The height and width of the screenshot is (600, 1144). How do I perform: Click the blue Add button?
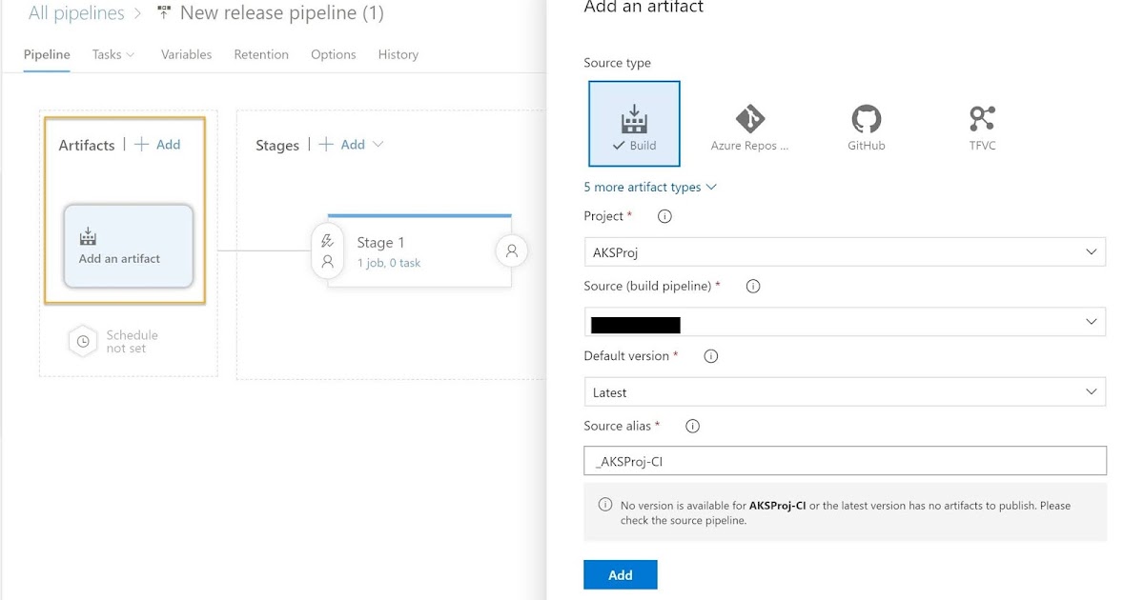pos(620,574)
